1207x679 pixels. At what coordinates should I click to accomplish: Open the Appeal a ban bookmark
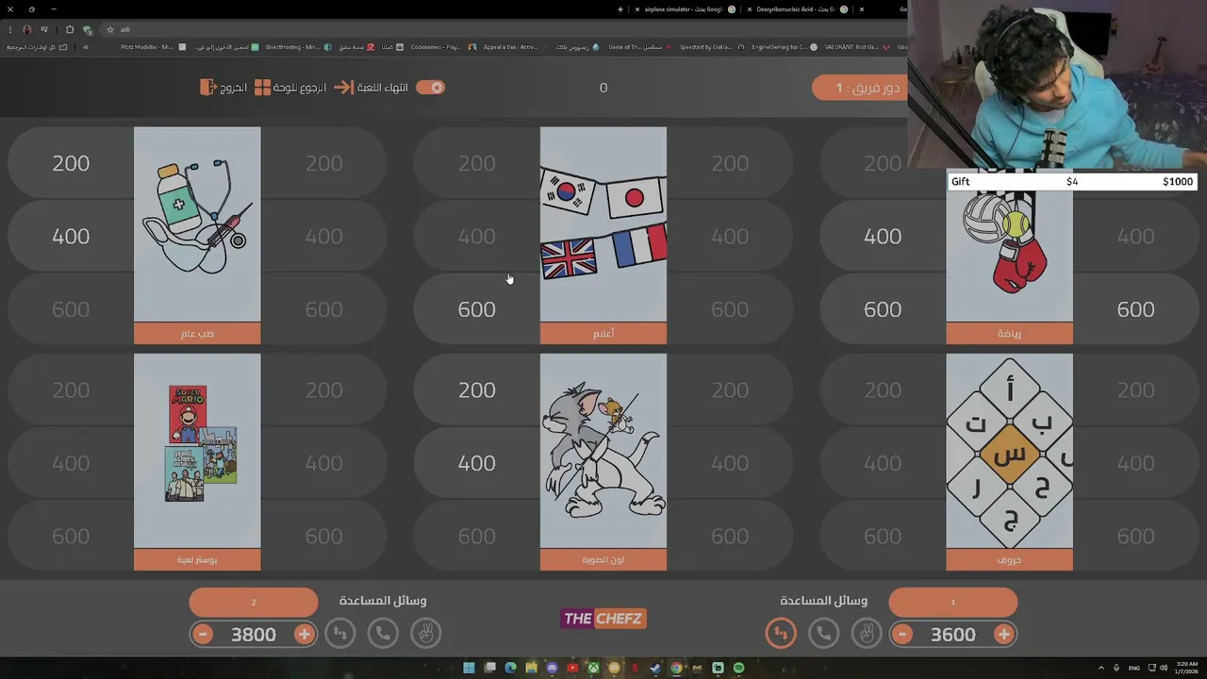pos(514,46)
